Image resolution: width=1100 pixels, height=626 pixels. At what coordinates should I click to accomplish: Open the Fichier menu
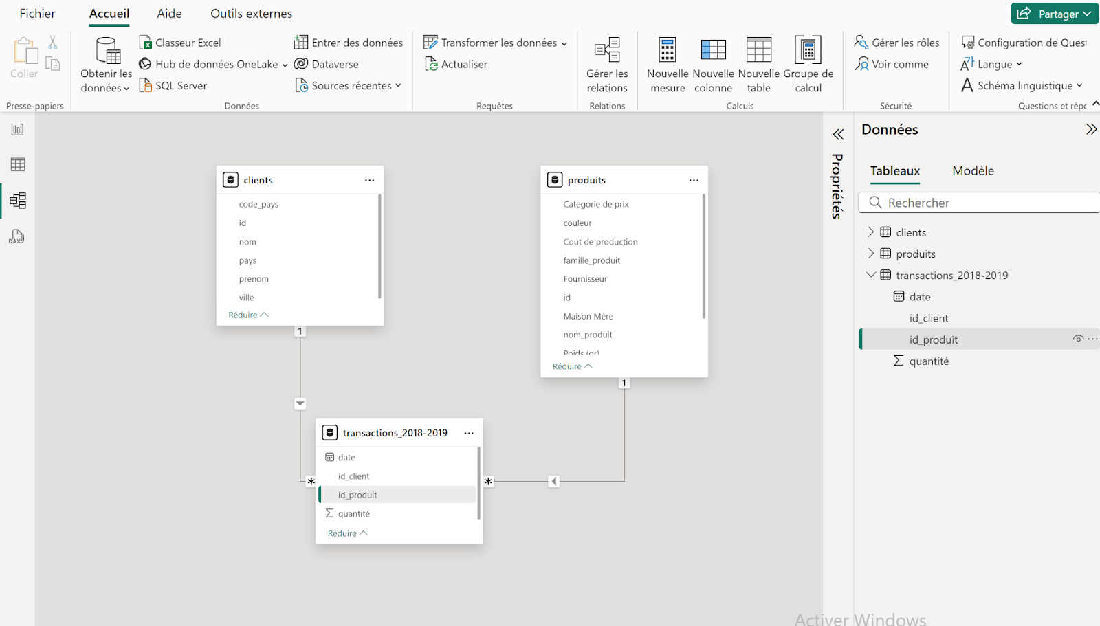coord(37,14)
